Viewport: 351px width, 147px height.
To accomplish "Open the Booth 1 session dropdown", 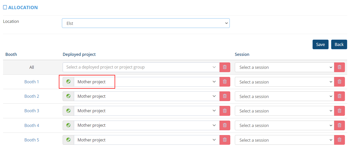I will pyautogui.click(x=284, y=82).
